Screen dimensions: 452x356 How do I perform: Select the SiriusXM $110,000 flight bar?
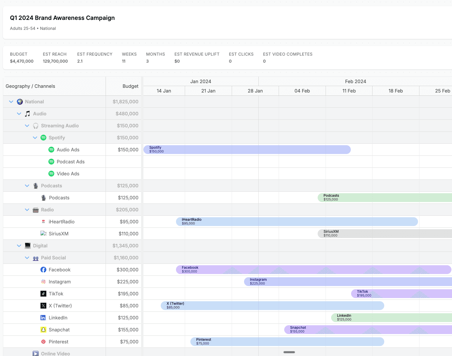click(x=385, y=234)
